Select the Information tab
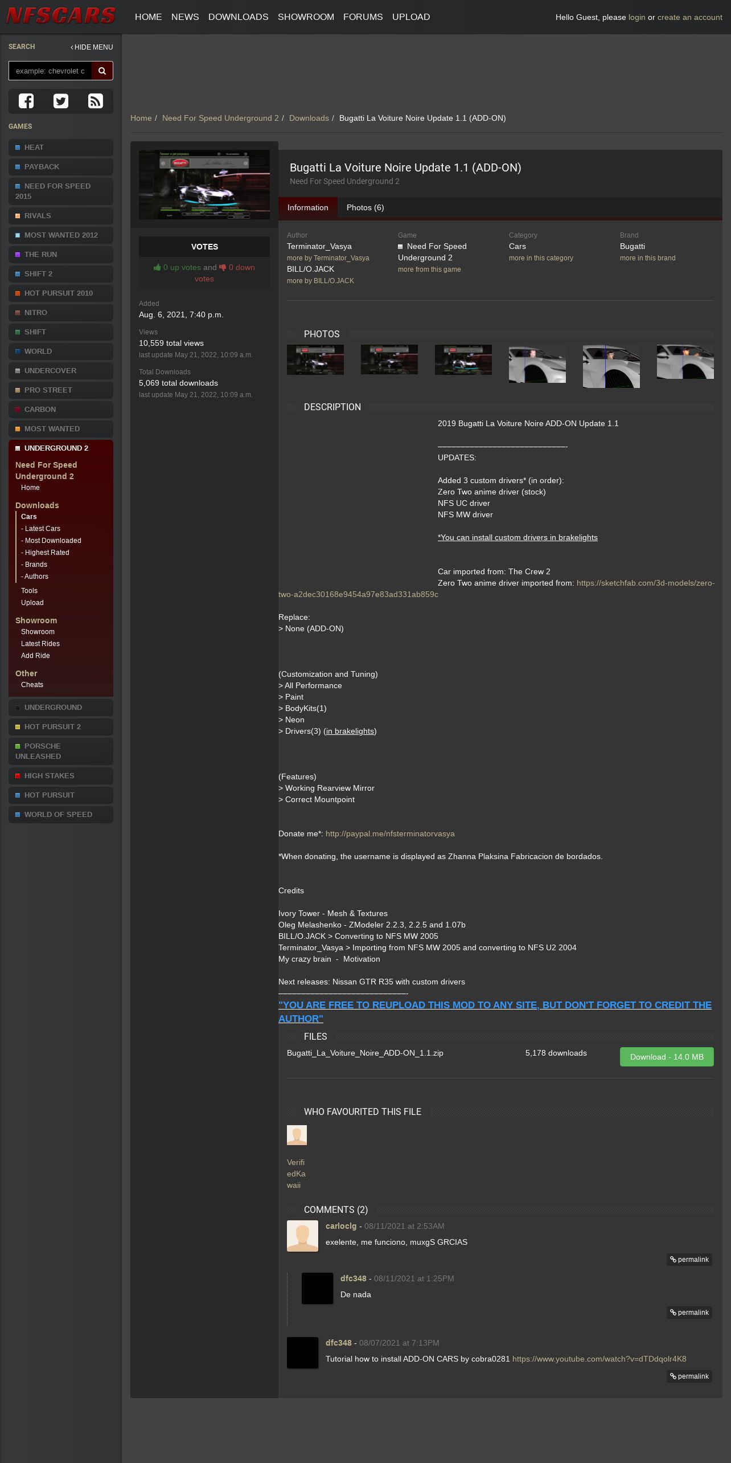 tap(308, 208)
